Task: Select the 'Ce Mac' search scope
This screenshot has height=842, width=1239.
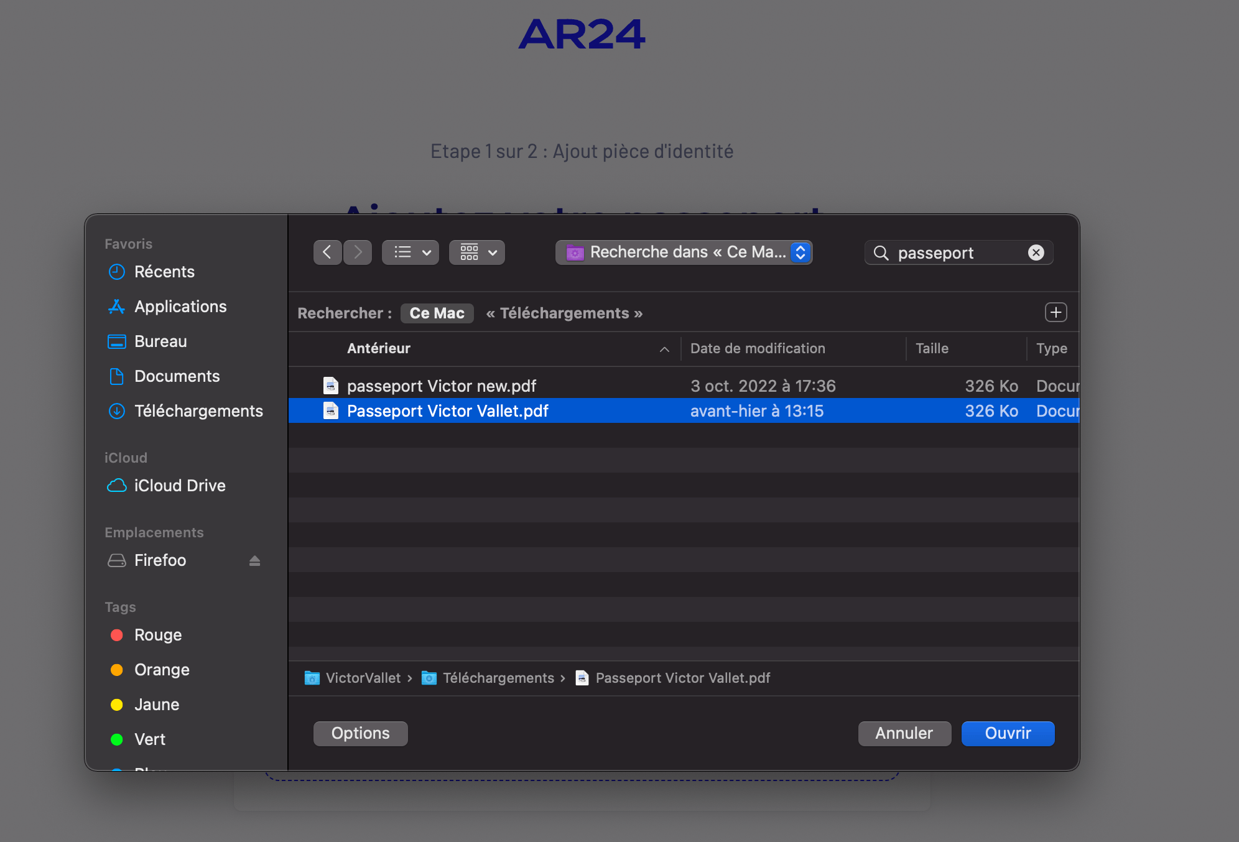Action: pos(437,313)
